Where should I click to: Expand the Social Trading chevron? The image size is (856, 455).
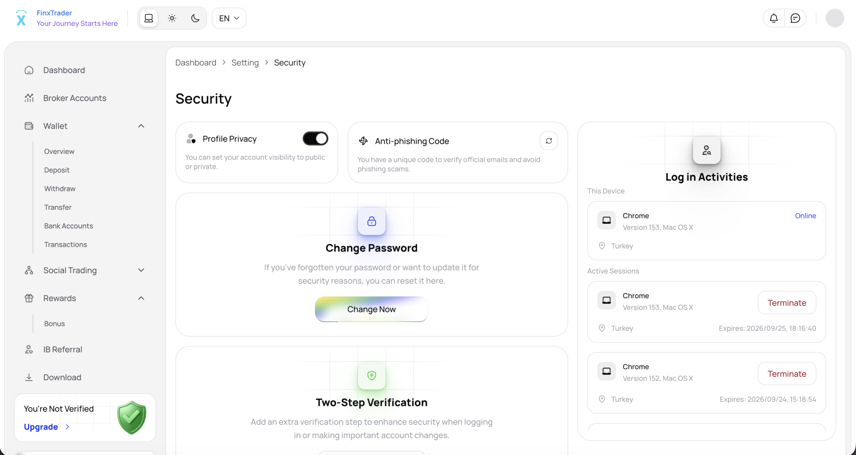(141, 270)
